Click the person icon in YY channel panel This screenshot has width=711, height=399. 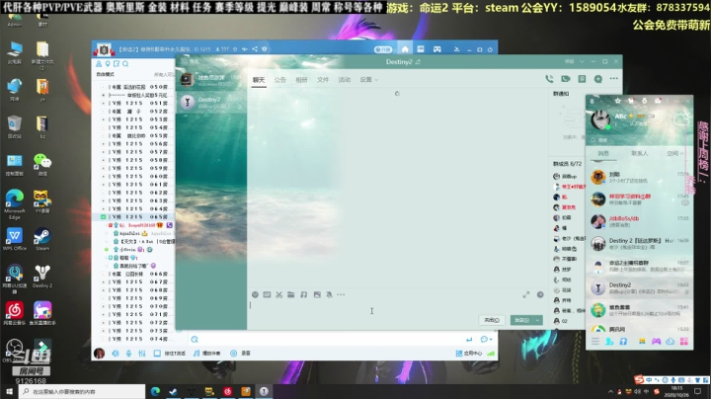tap(99, 64)
